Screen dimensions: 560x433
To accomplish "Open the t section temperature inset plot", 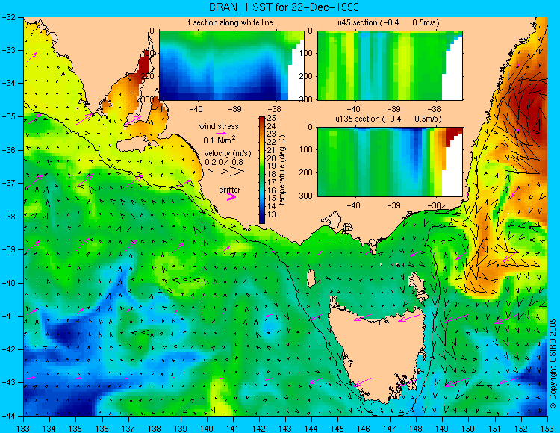I will point(231,66).
